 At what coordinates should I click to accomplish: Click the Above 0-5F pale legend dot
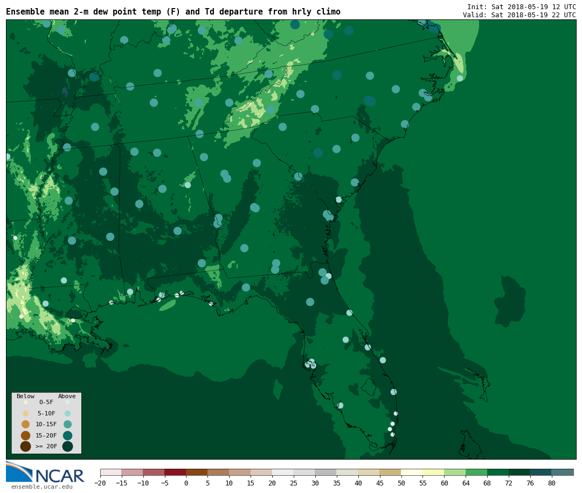coord(67,402)
